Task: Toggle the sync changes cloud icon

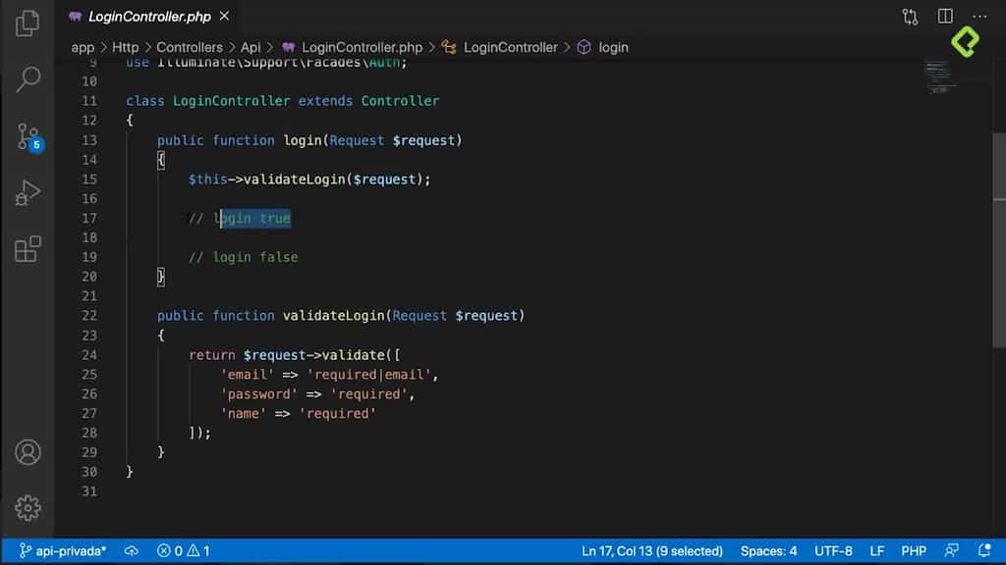Action: pyautogui.click(x=133, y=550)
